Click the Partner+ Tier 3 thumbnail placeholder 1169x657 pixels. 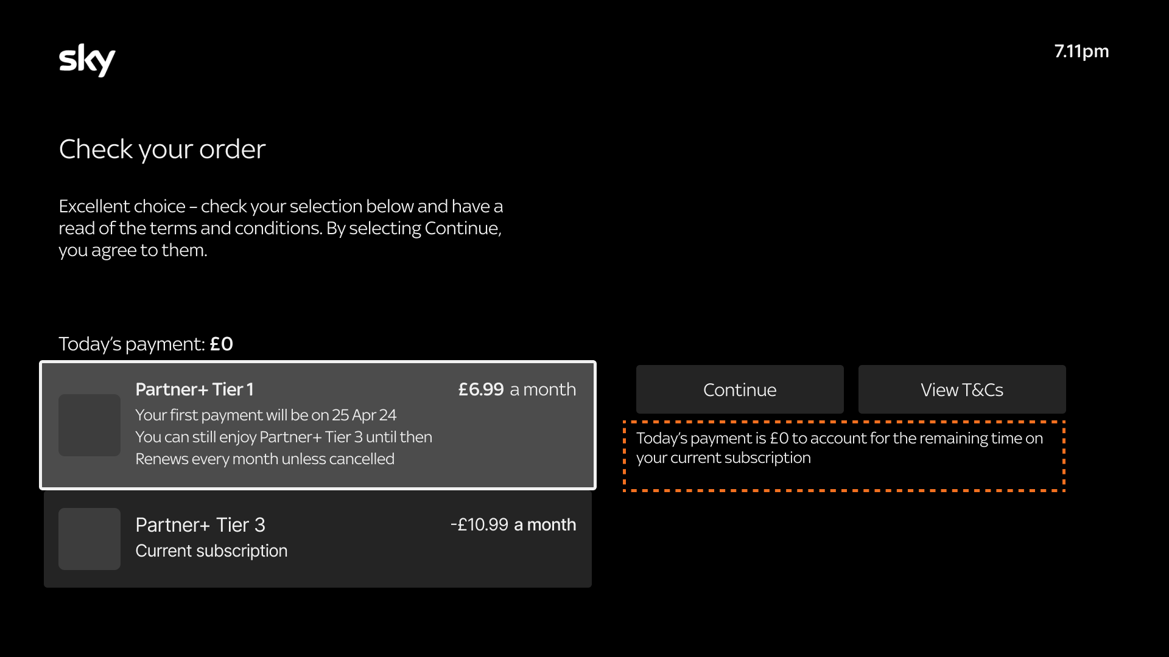point(90,539)
